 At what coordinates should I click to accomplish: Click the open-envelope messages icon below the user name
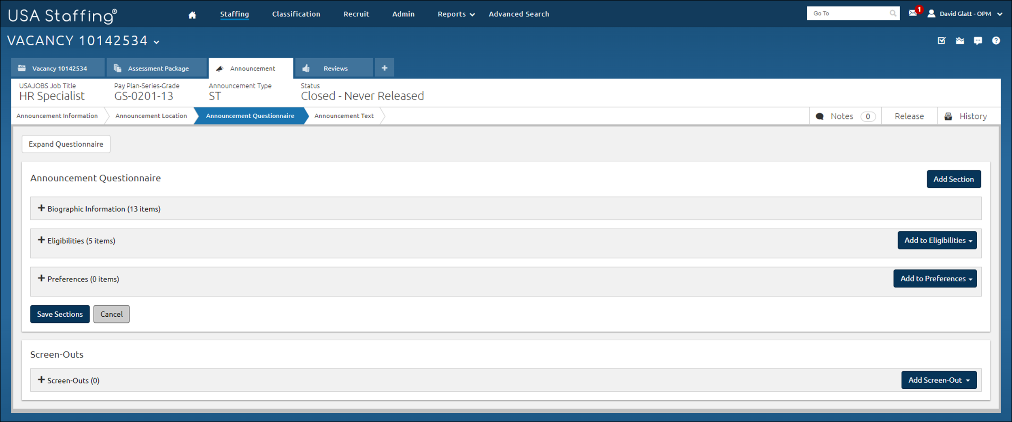pyautogui.click(x=960, y=40)
